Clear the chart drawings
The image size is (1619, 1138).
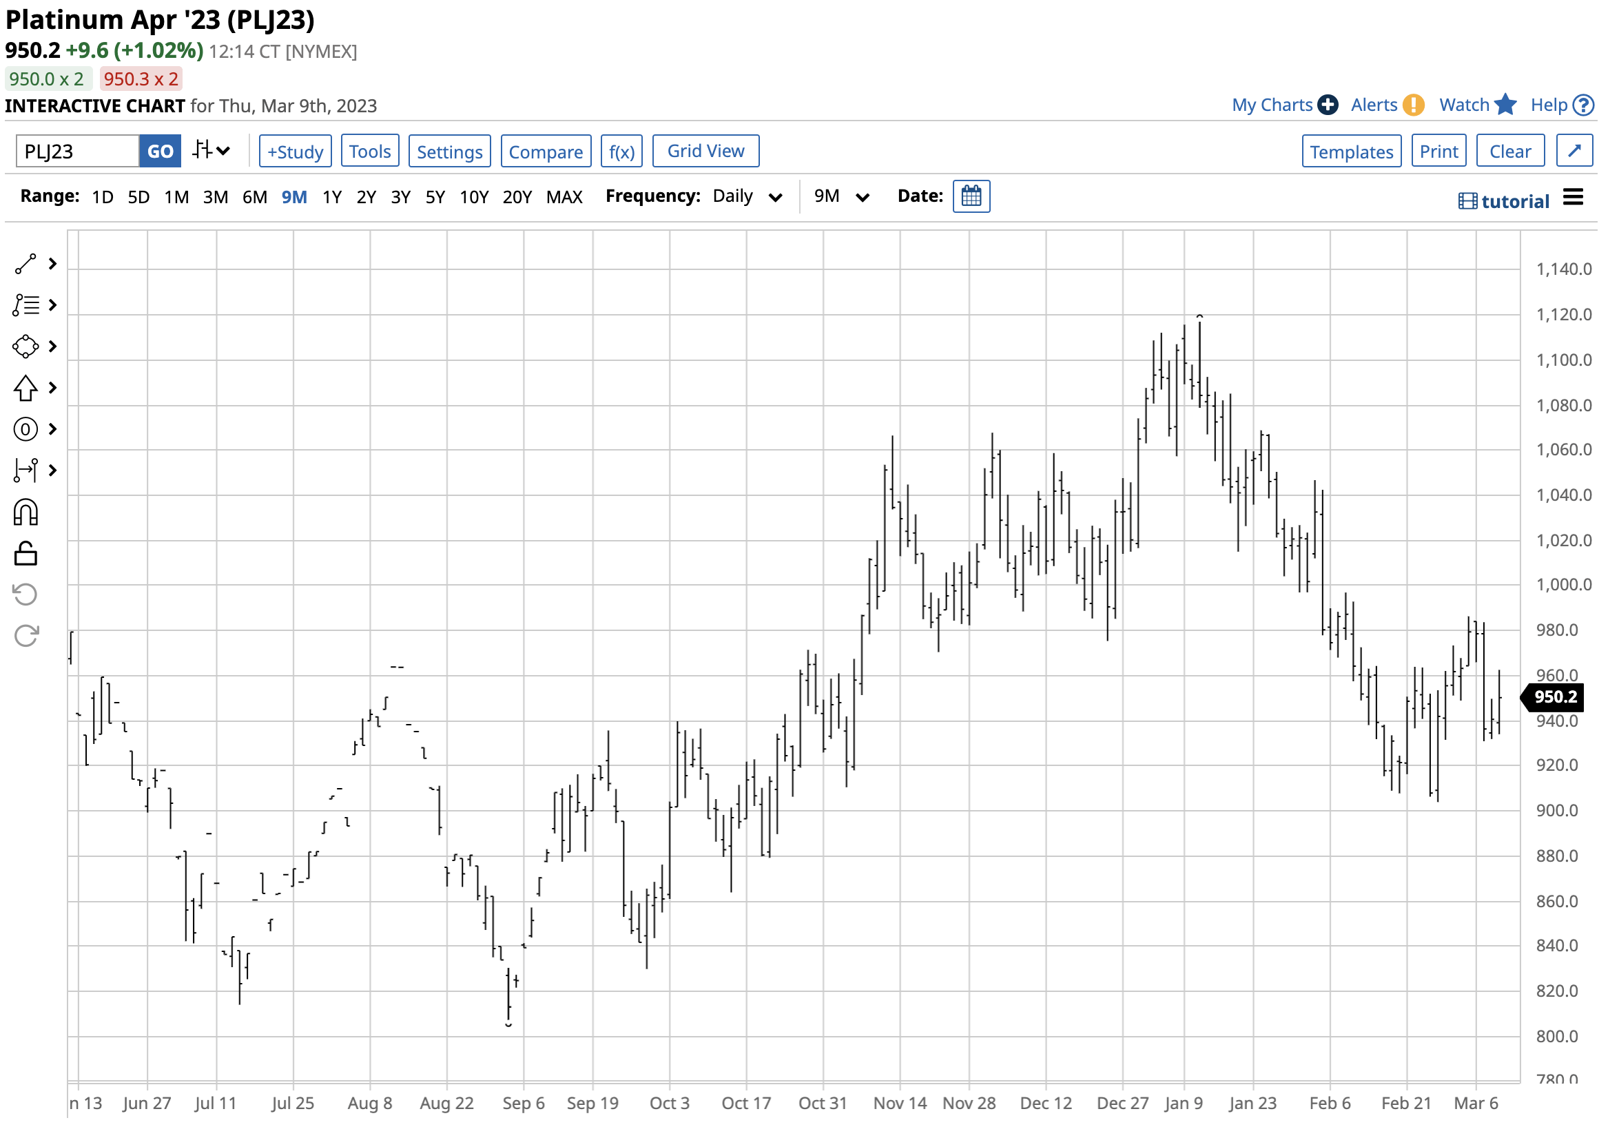[x=1511, y=152]
